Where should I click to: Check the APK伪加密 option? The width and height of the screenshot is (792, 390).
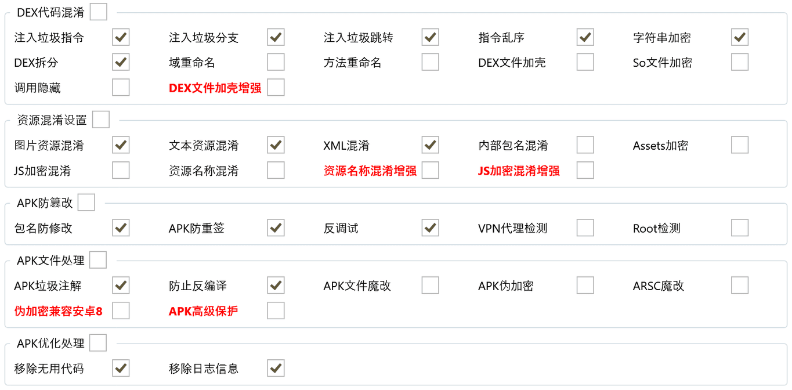585,286
